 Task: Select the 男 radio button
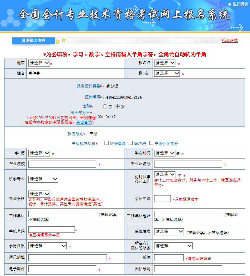[x=105, y=106]
